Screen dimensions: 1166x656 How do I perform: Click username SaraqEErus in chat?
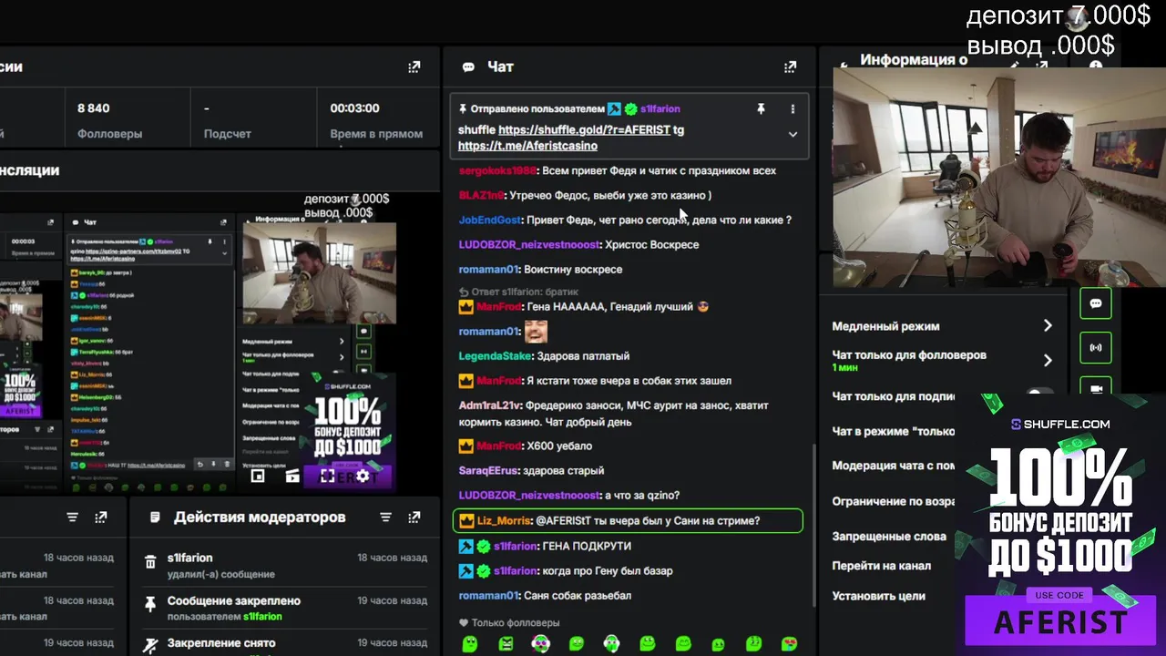(x=488, y=471)
